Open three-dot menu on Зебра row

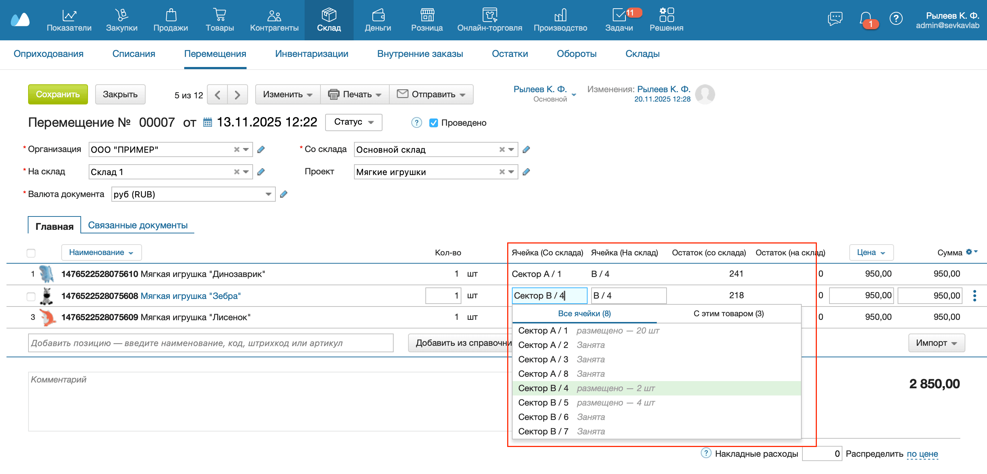974,296
